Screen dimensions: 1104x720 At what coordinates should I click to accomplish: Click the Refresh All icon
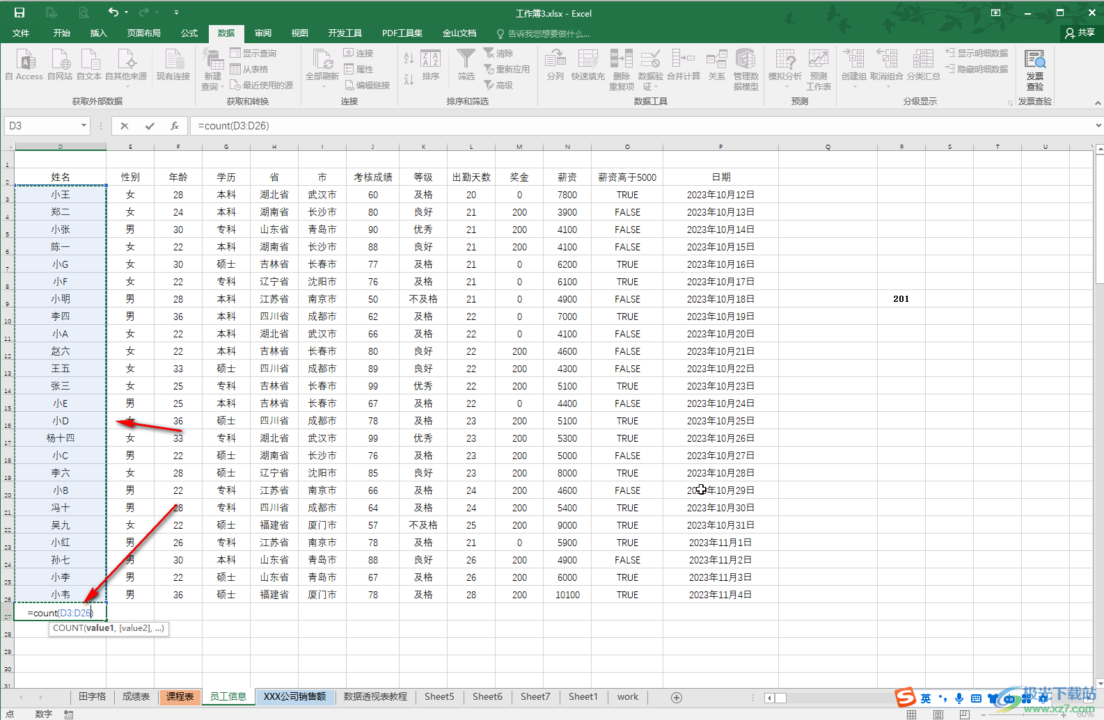[322, 60]
